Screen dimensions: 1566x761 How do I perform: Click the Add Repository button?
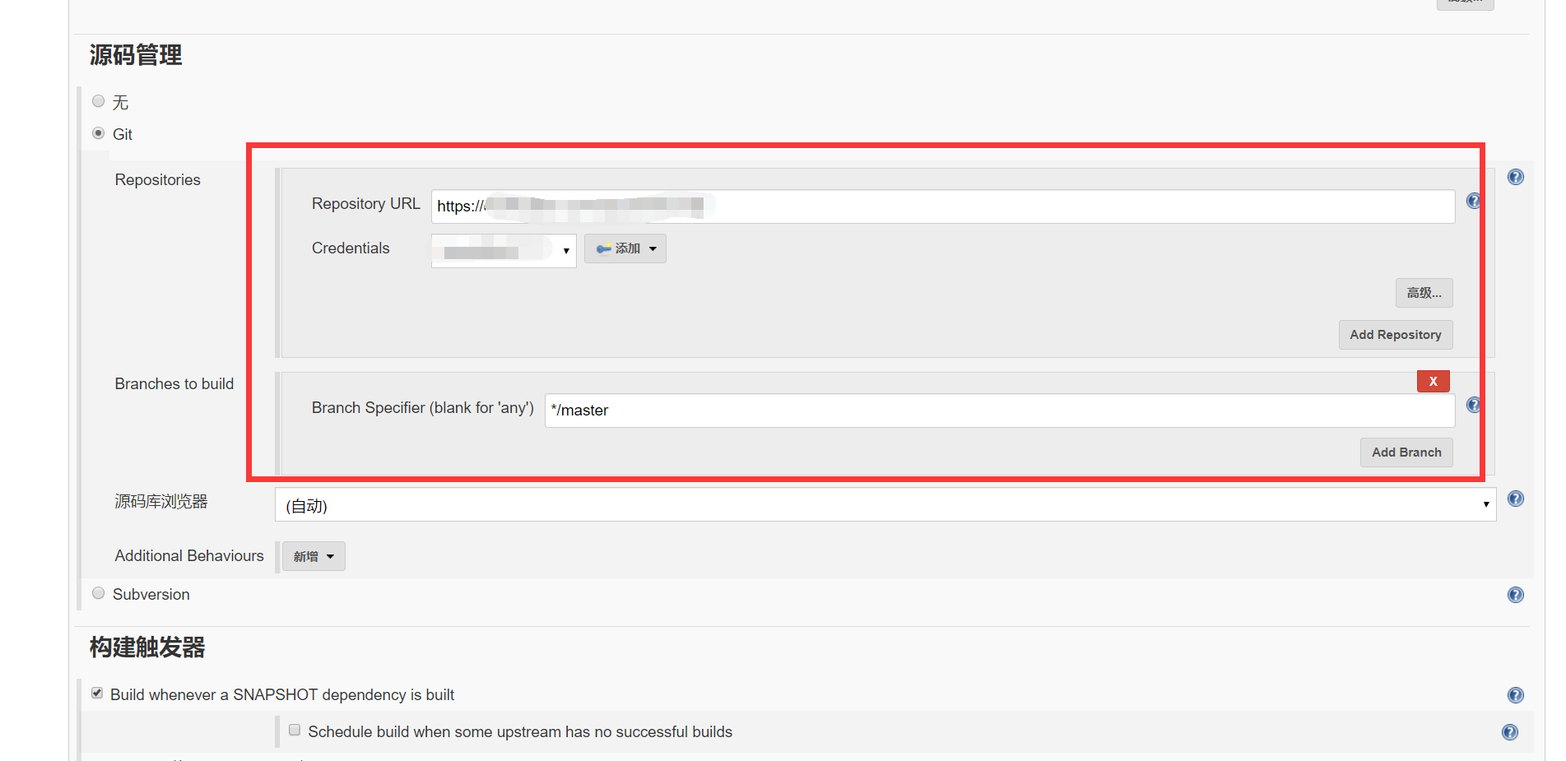tap(1395, 335)
